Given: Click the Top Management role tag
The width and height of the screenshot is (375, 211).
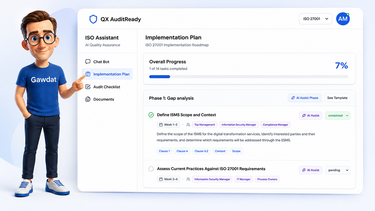Looking at the screenshot, I should 204,125.
